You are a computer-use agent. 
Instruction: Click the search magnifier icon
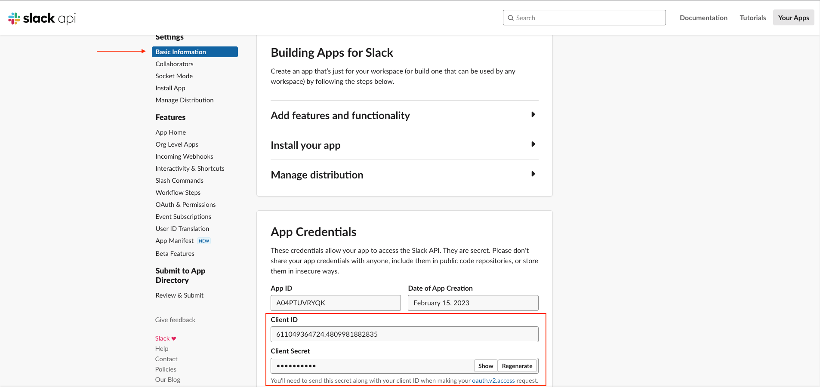coord(511,18)
